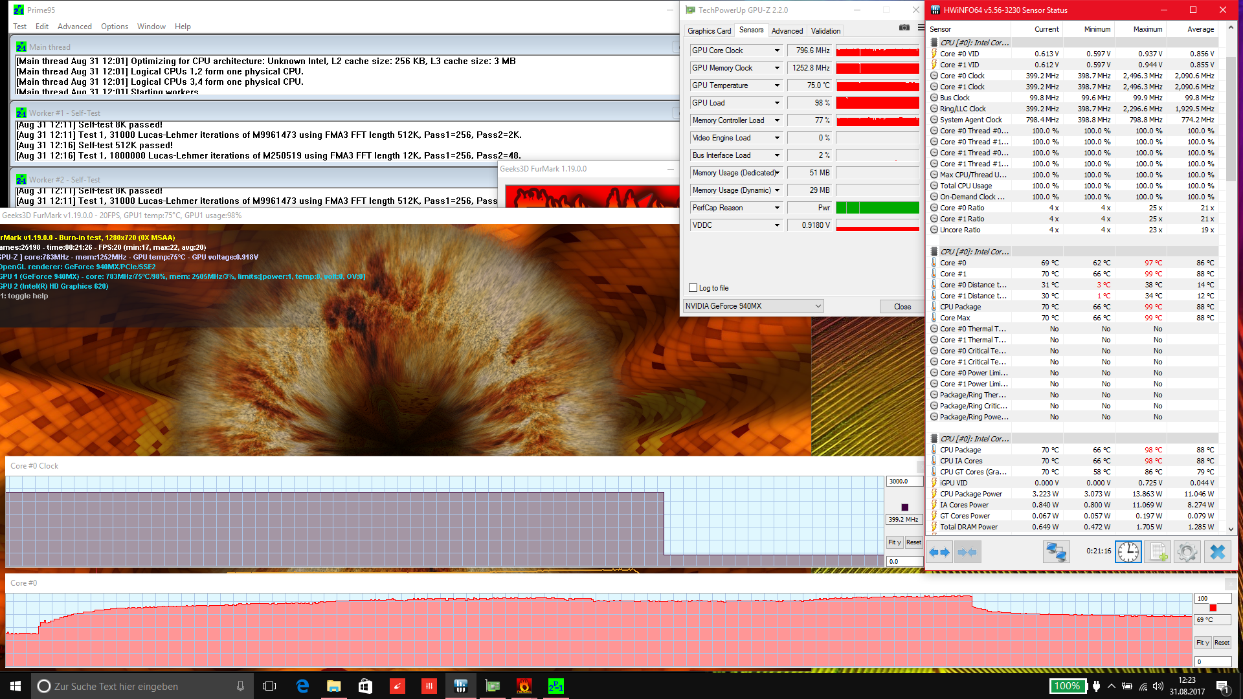
Task: Open File Explorer from the taskbar
Action: 334,686
